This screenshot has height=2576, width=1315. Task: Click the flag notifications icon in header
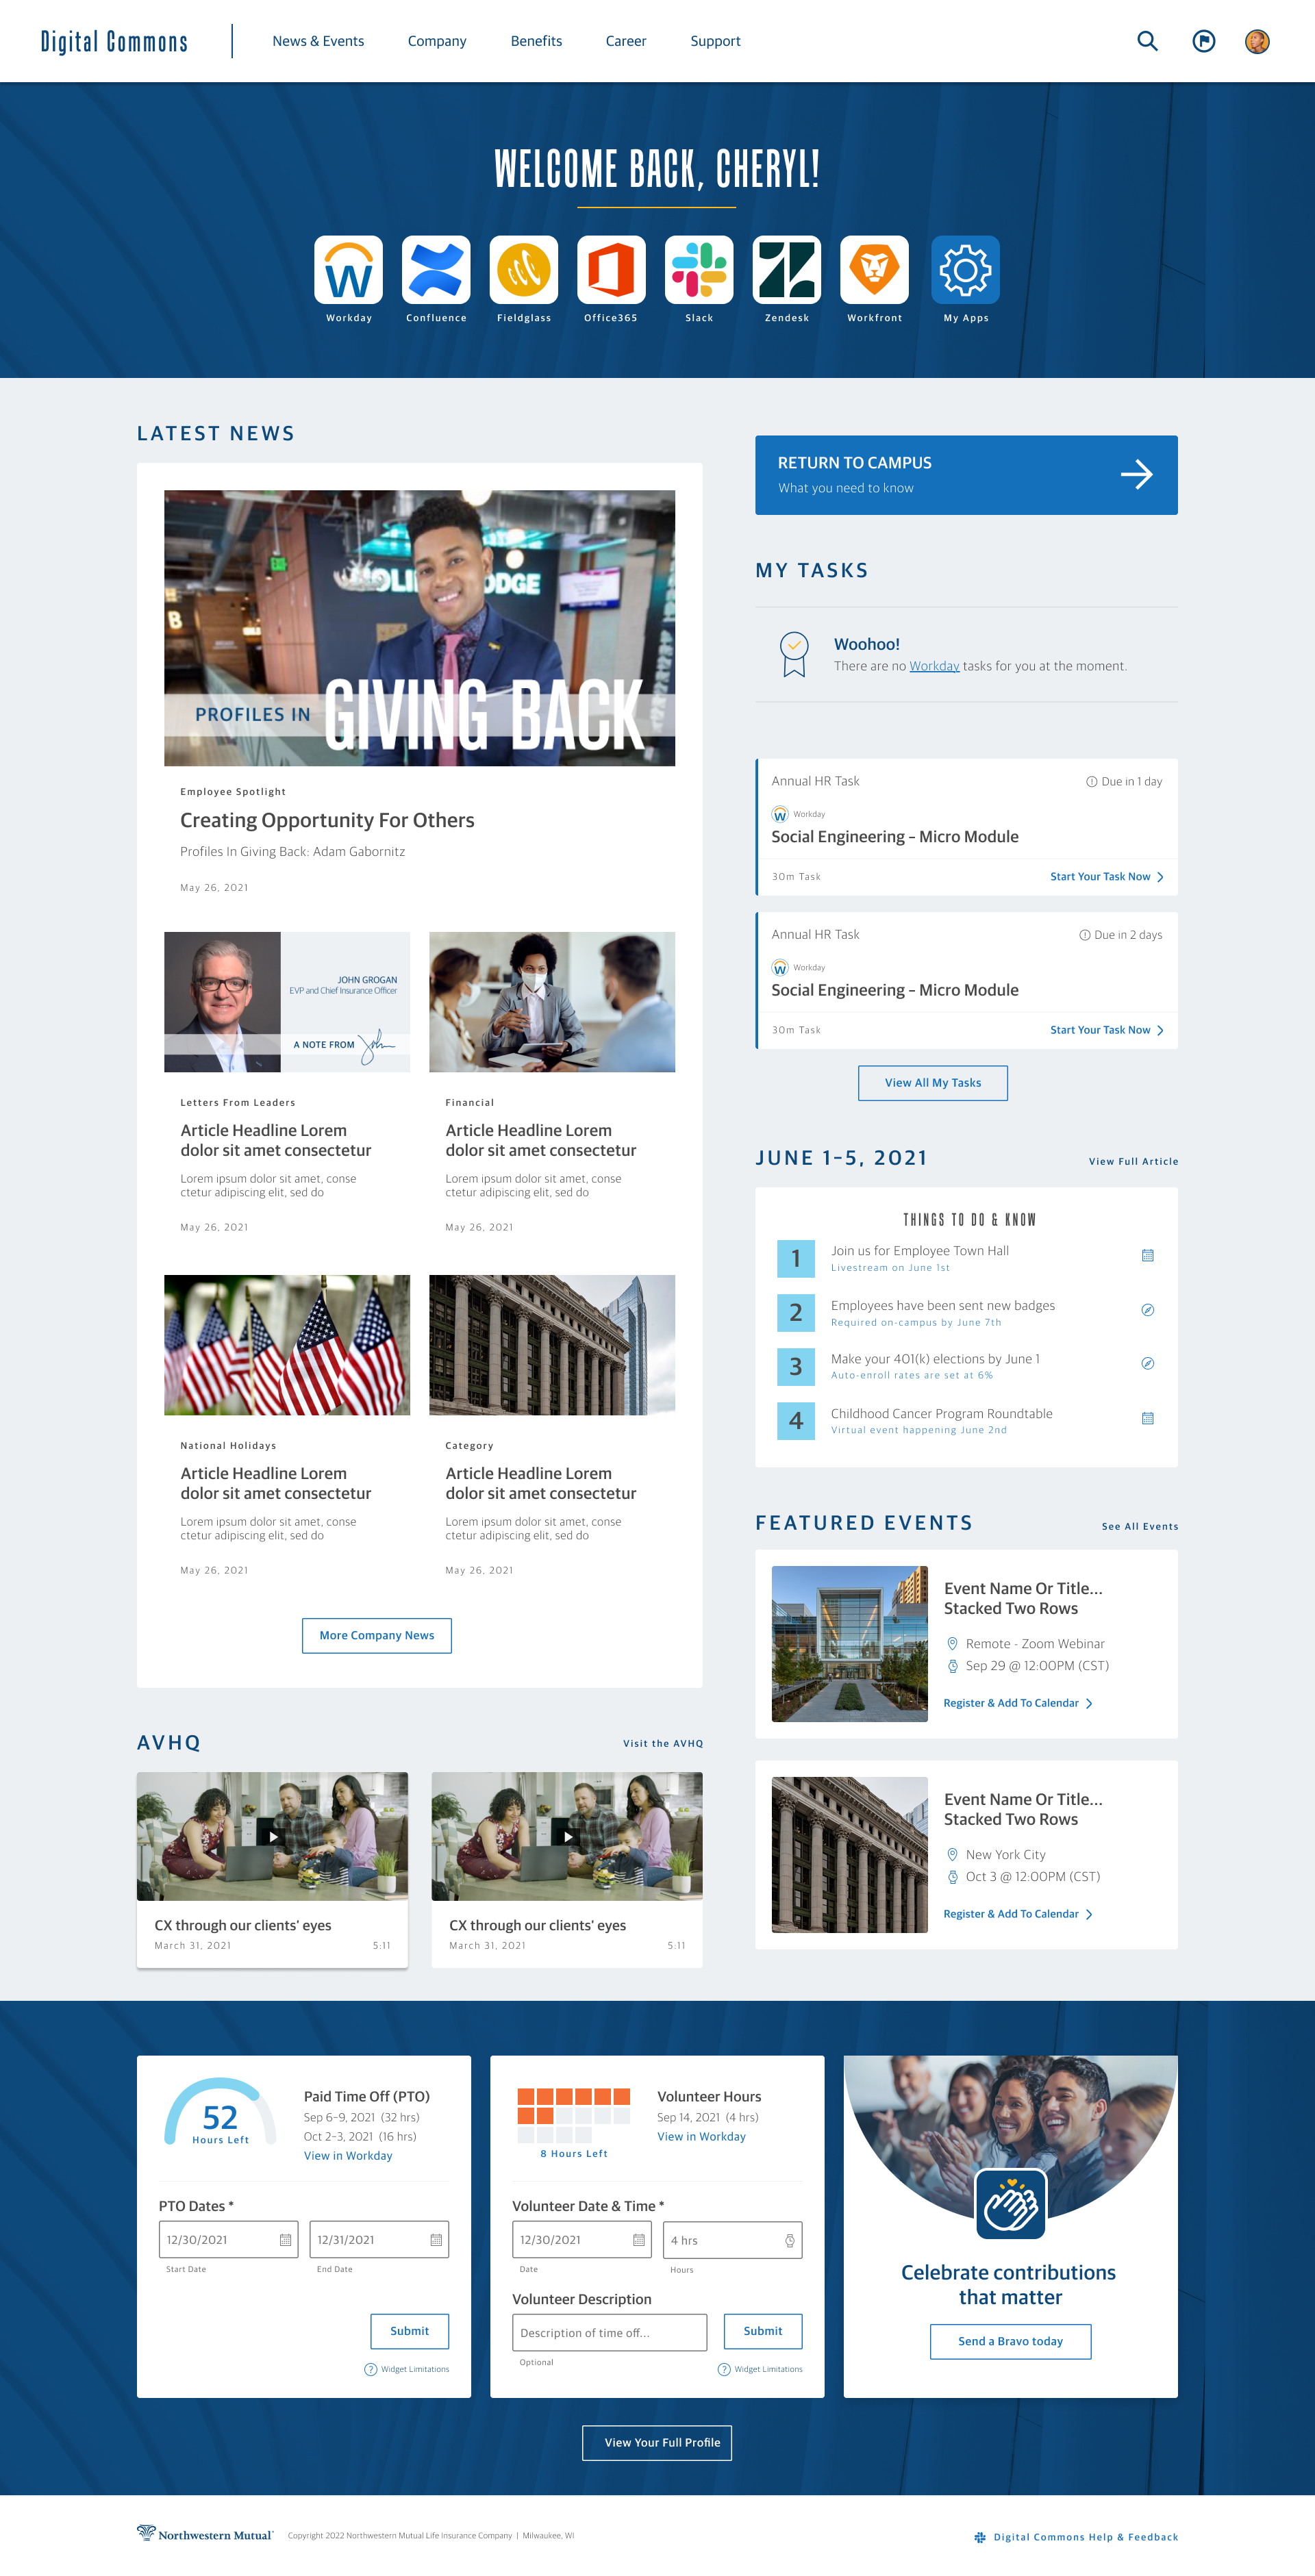1204,41
